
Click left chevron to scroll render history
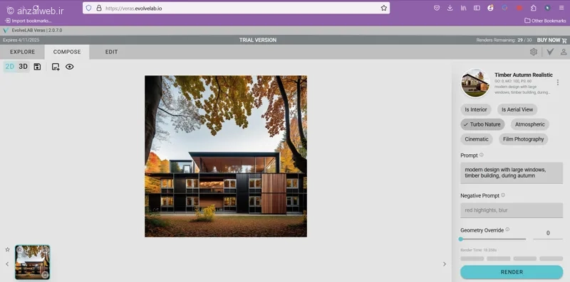click(7, 264)
